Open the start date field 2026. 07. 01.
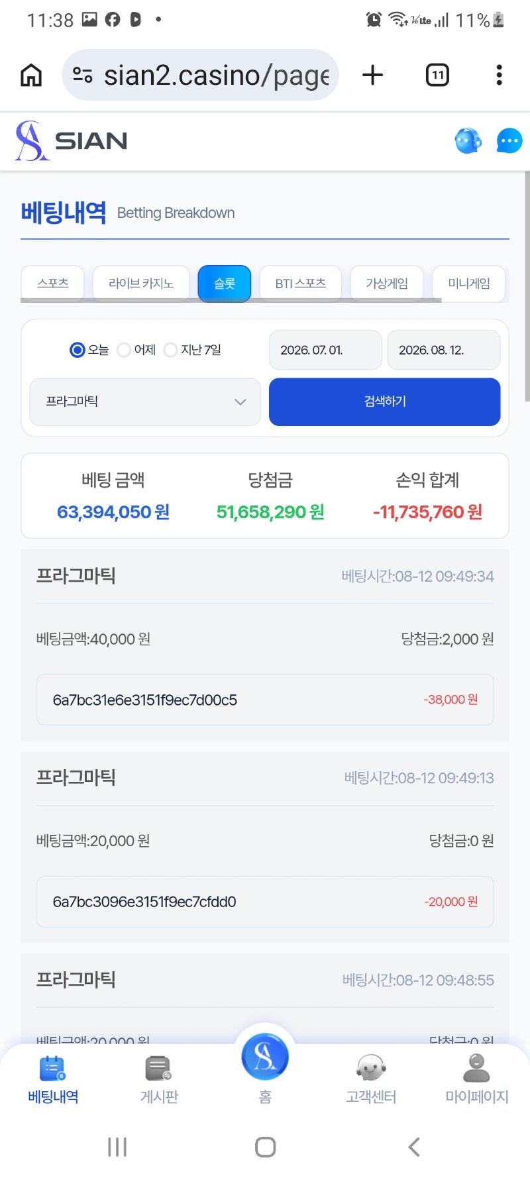 pos(325,350)
